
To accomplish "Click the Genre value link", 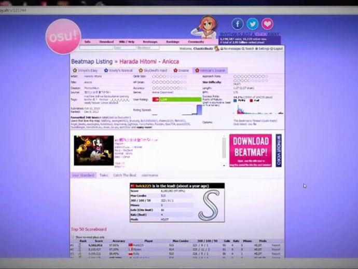I will coord(162,92).
